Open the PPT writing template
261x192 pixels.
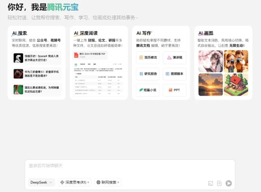[x=175, y=90]
